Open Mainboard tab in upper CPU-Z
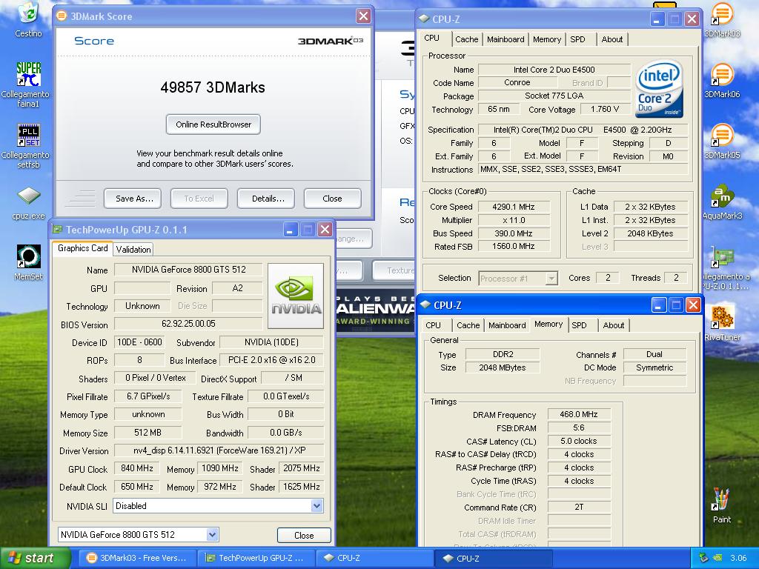 pos(506,39)
